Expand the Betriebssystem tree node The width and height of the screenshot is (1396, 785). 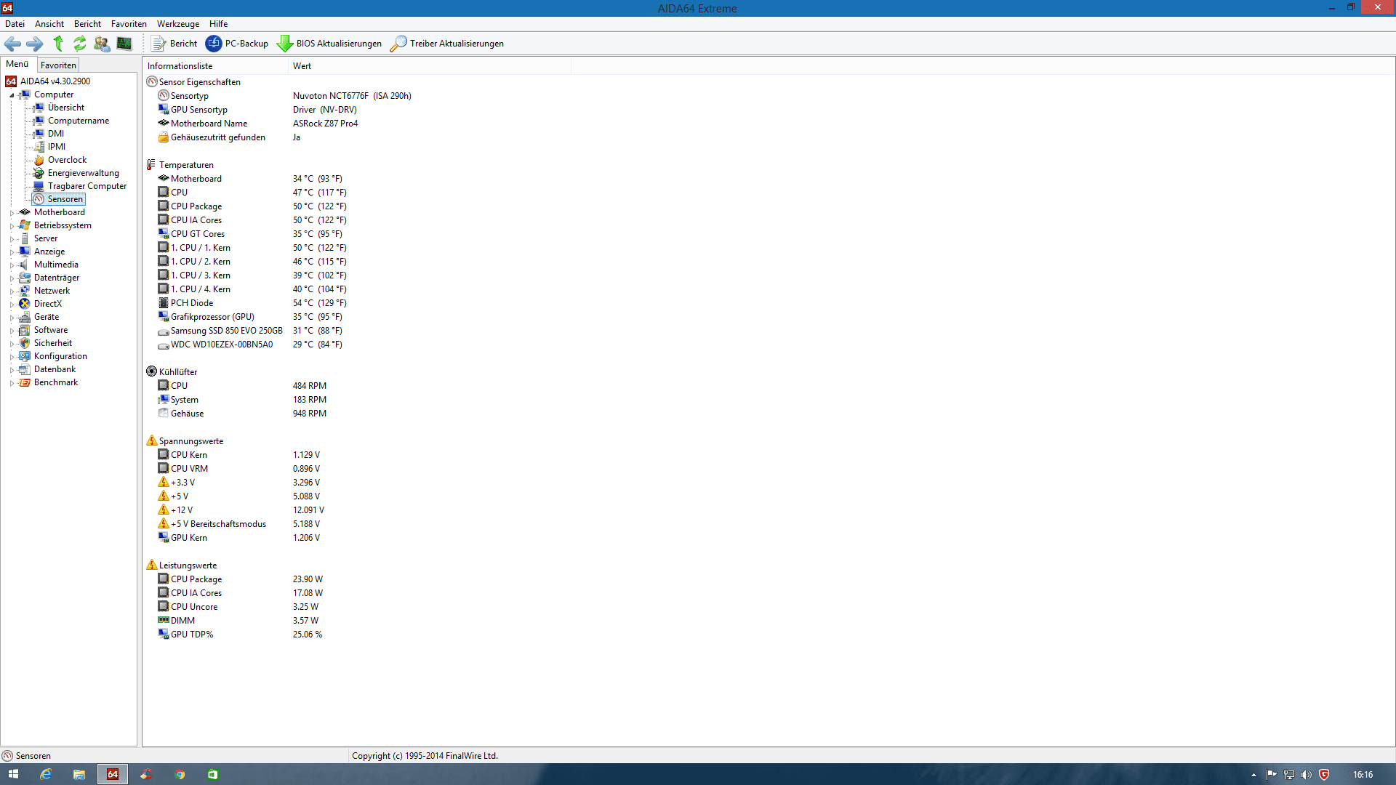[x=12, y=226]
